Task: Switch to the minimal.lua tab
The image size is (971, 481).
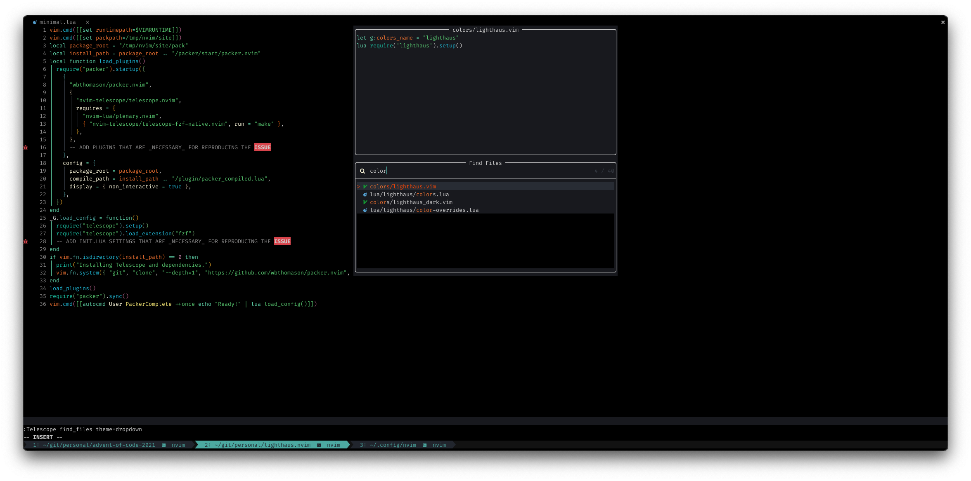Action: tap(58, 22)
